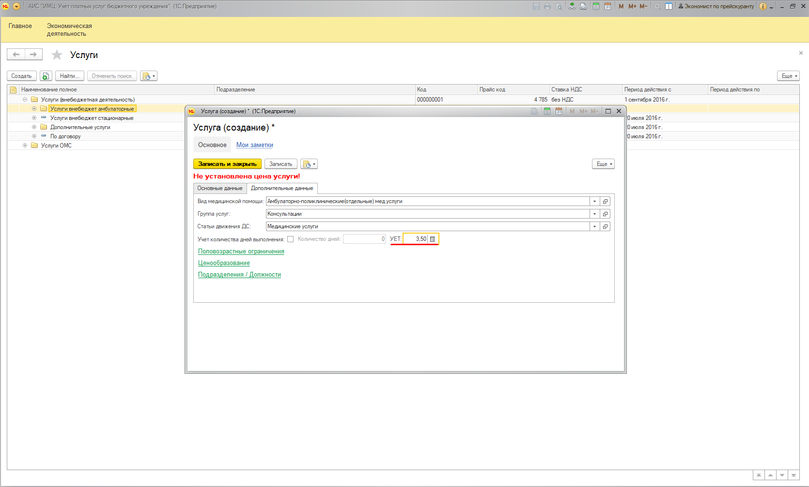Expand the Вид медицинской помощи dropdown
Viewport: 809px width, 487px height.
click(594, 201)
